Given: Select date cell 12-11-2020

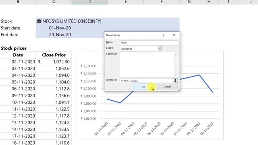Looking at the screenshot, I should pos(18,116).
